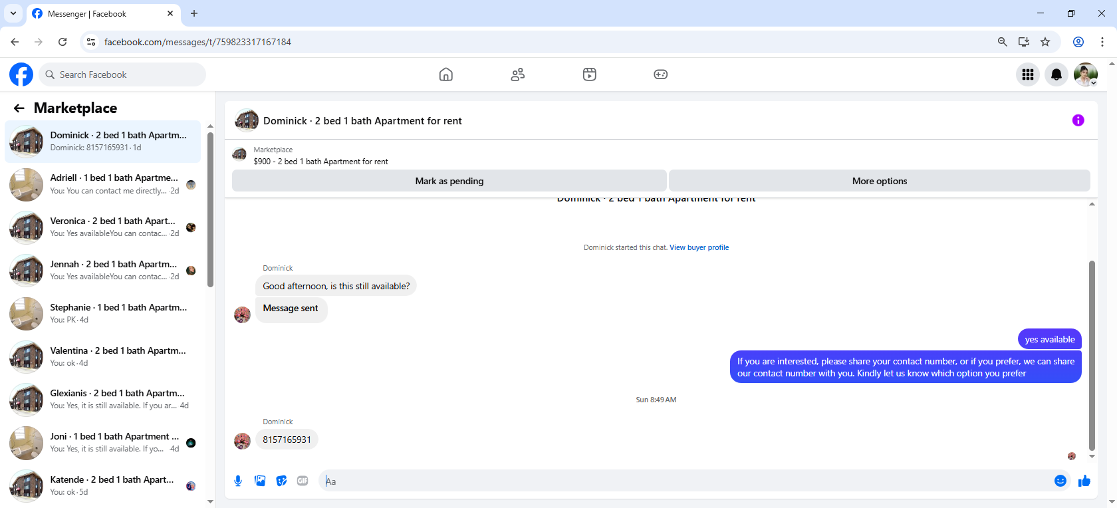Screen dimensions: 1117x508
Task: Click the browser back arrow
Action: (x=15, y=42)
